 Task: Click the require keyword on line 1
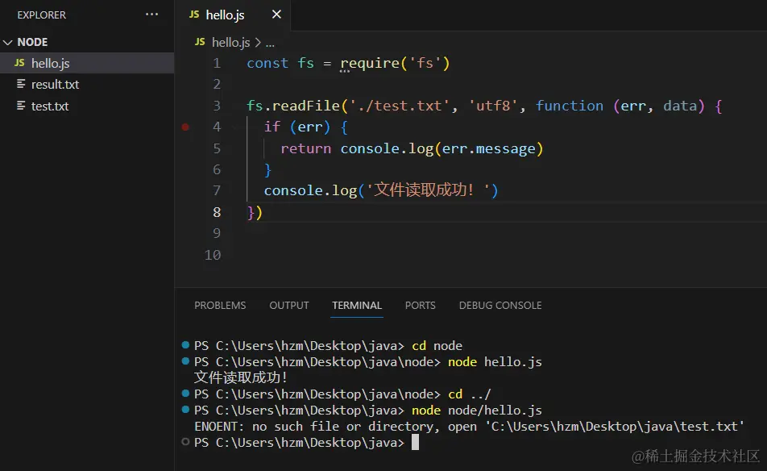click(371, 64)
